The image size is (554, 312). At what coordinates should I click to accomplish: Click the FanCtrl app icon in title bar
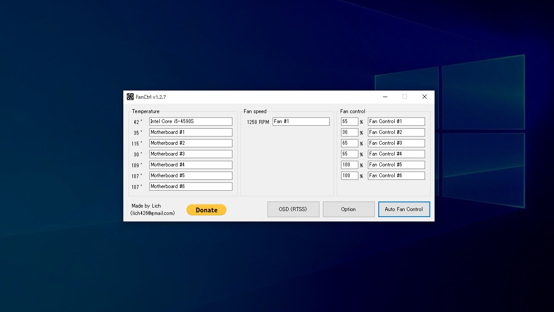pos(130,97)
